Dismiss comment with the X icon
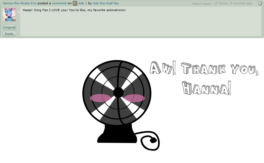Viewport: 264px width, 163px height. pyautogui.click(x=260, y=3)
